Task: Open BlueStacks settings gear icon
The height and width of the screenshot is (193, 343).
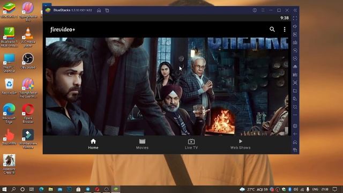Action: coord(295,126)
